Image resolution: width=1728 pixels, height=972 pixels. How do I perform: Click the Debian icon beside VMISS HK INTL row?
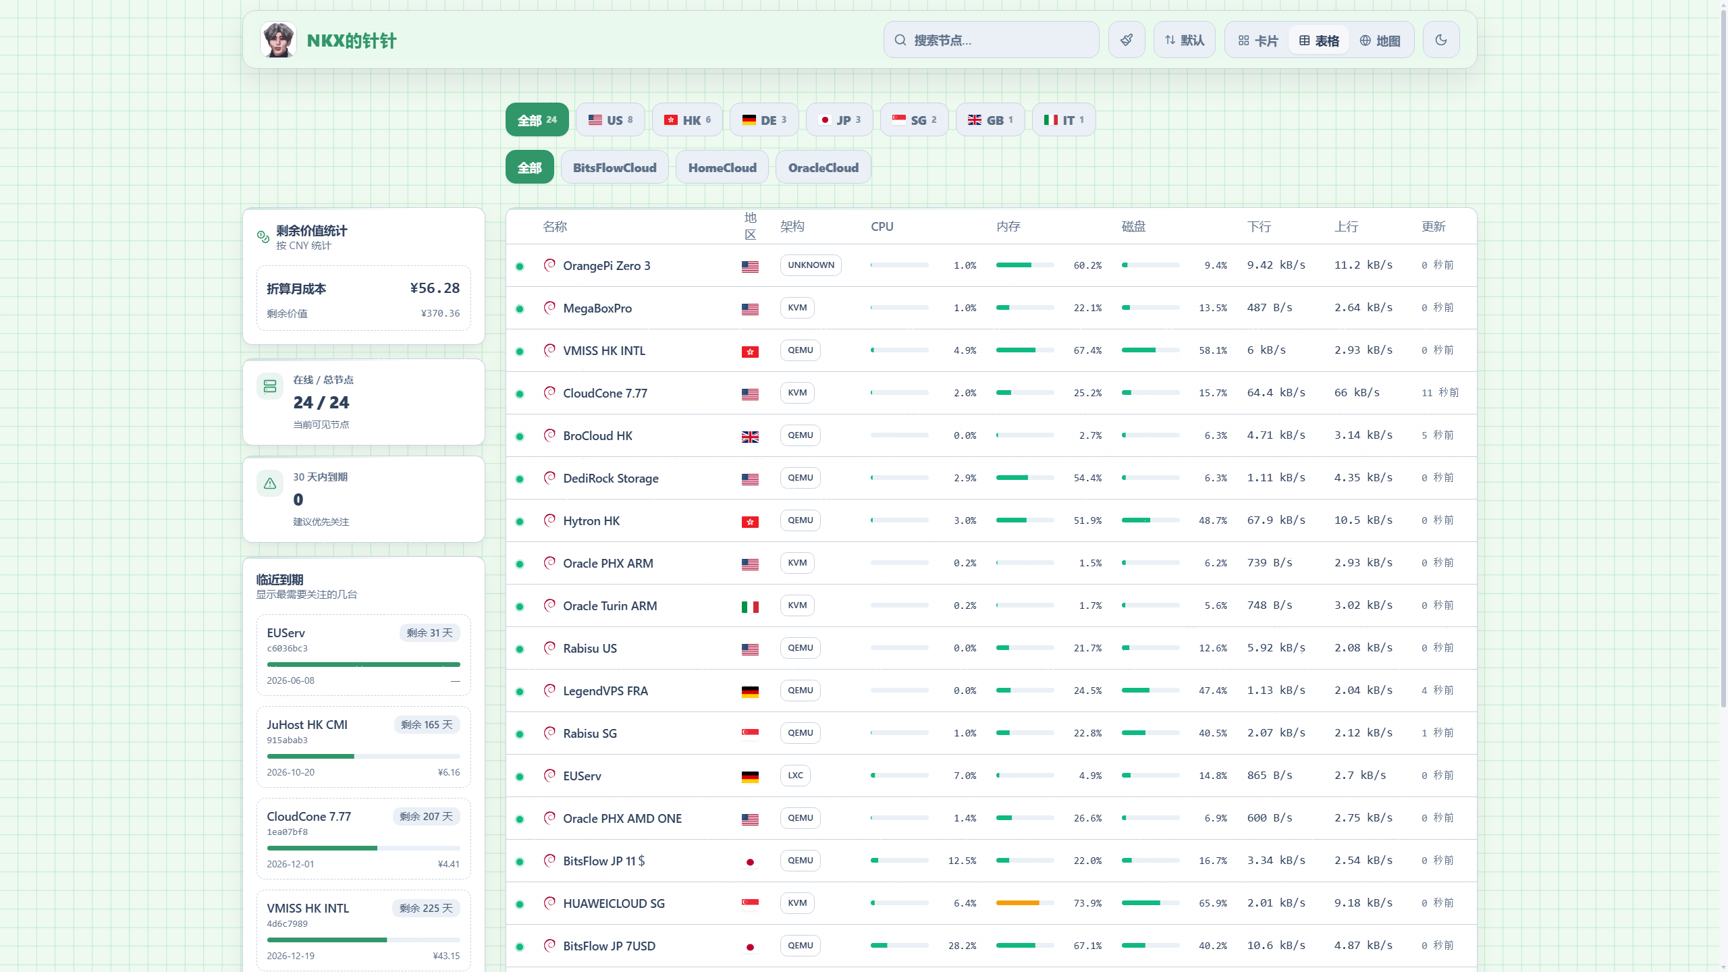pyautogui.click(x=550, y=350)
